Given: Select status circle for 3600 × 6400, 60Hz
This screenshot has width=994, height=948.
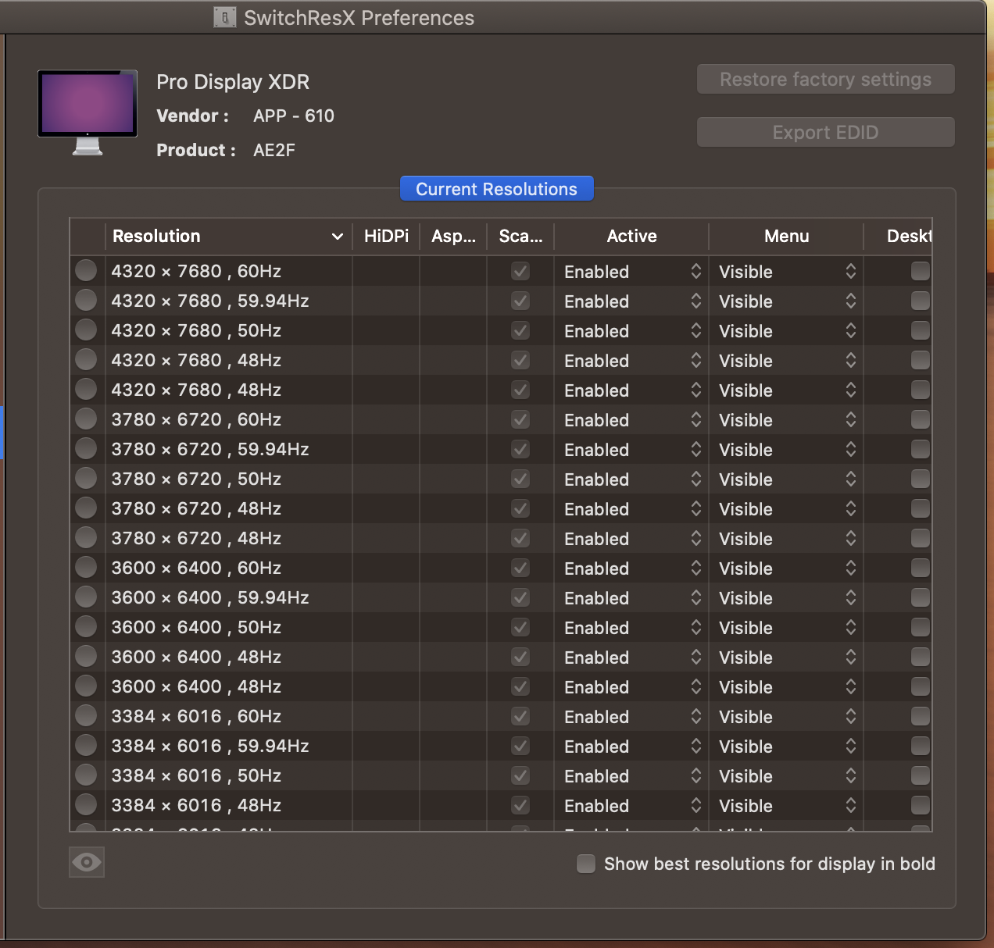Looking at the screenshot, I should [86, 567].
